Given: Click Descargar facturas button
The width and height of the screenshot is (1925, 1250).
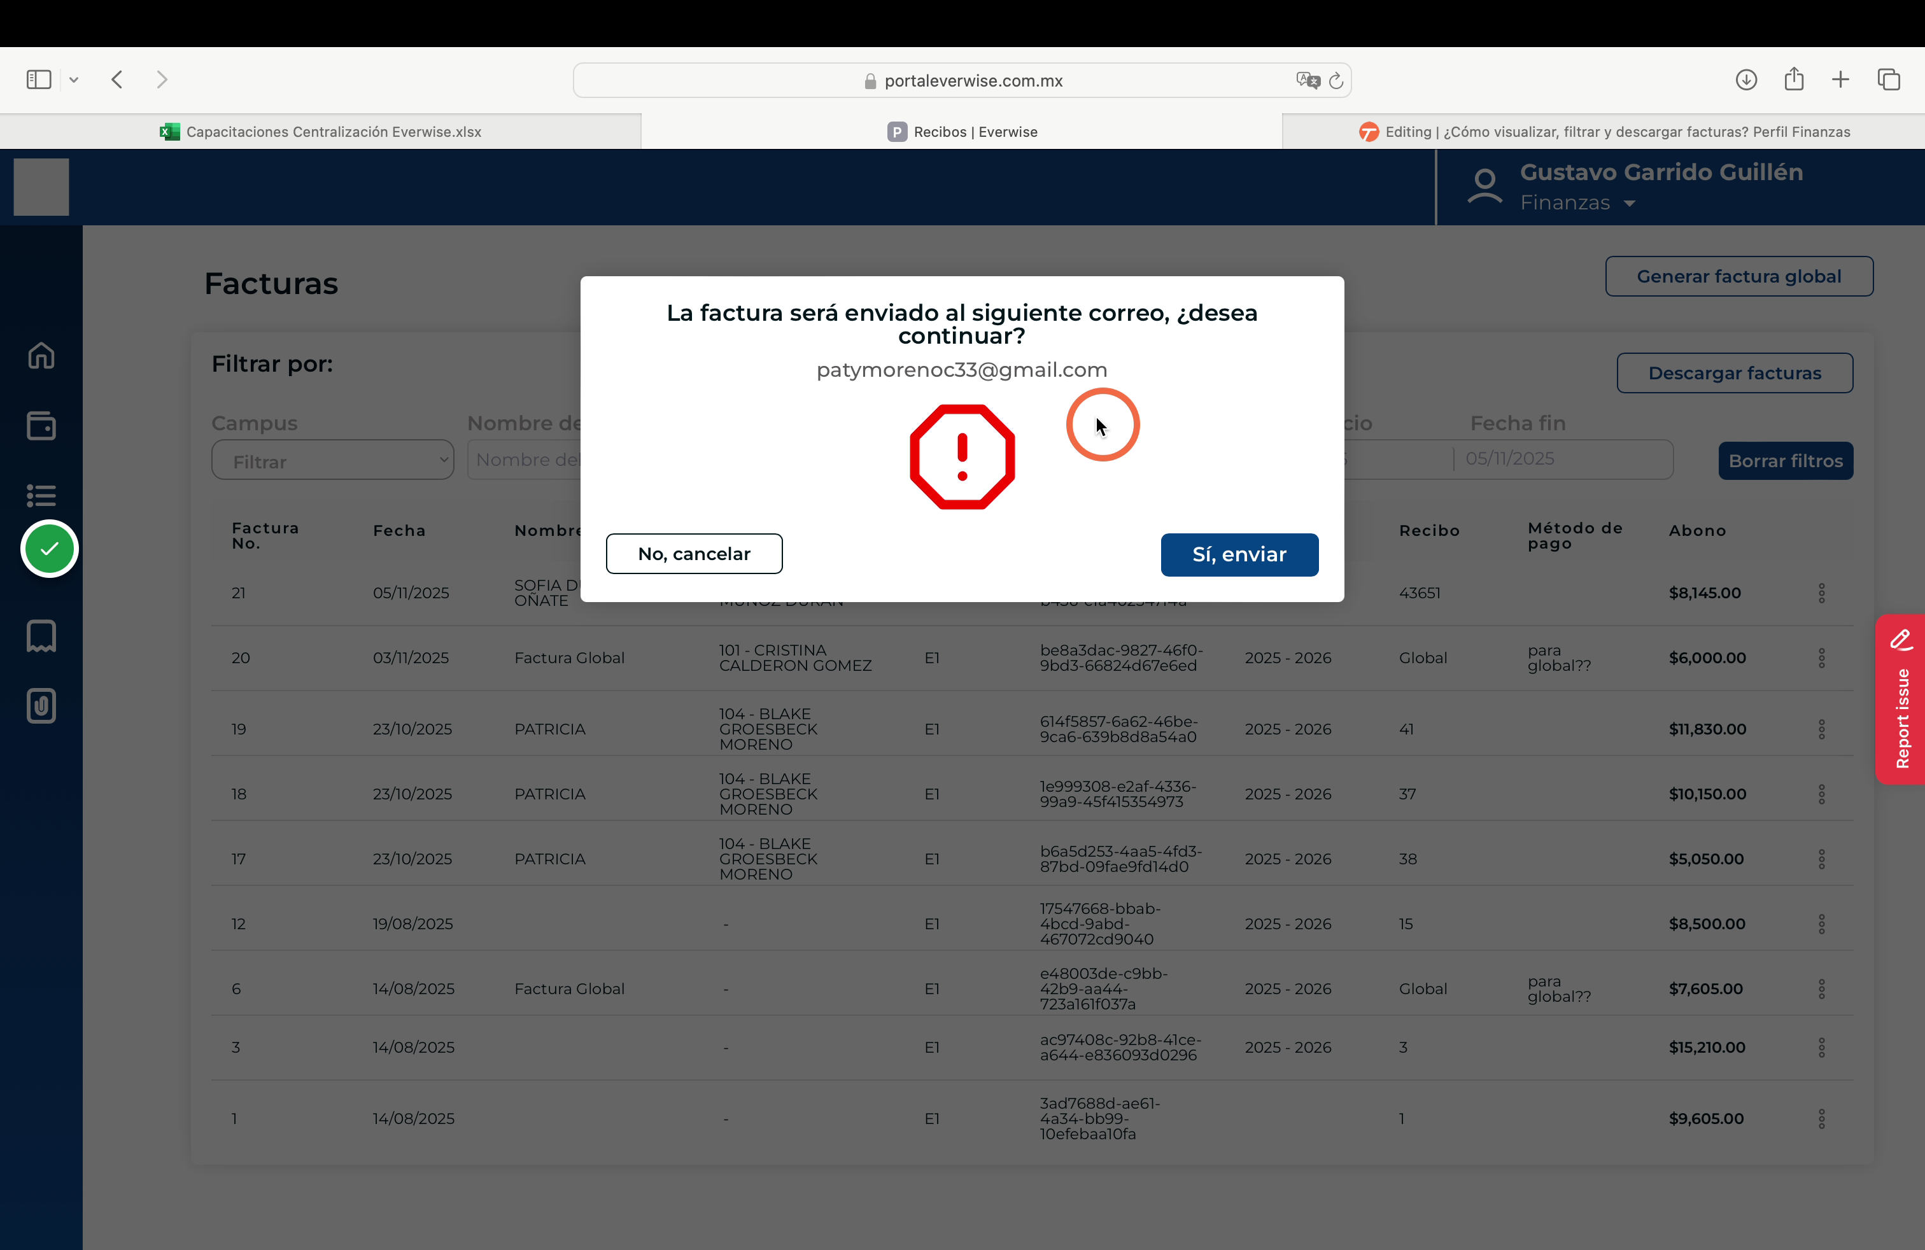Looking at the screenshot, I should [x=1735, y=373].
